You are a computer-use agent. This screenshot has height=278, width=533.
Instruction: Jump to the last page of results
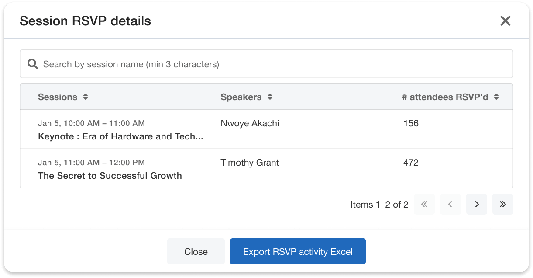click(503, 204)
